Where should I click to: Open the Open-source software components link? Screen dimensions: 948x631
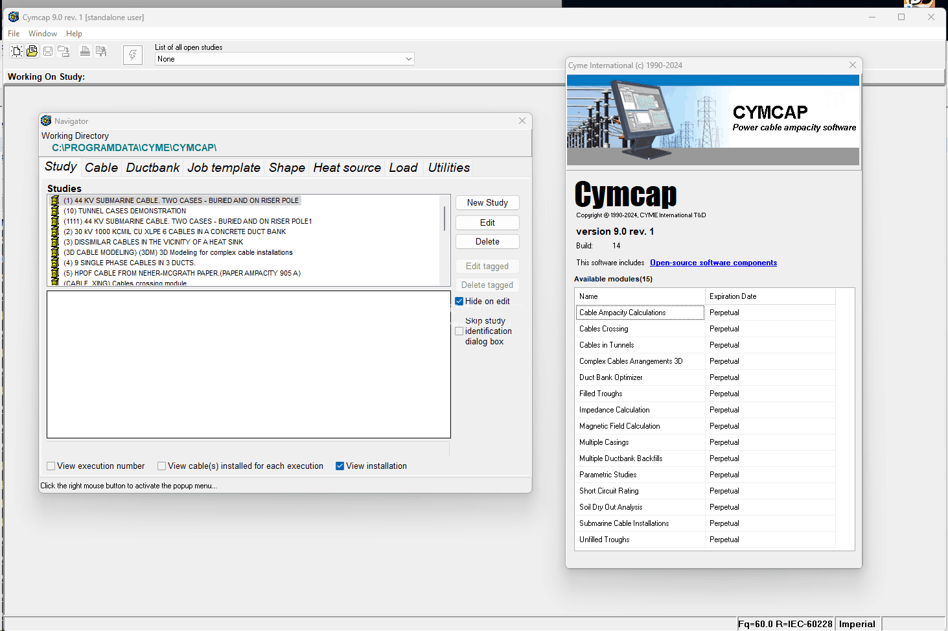[x=713, y=263]
